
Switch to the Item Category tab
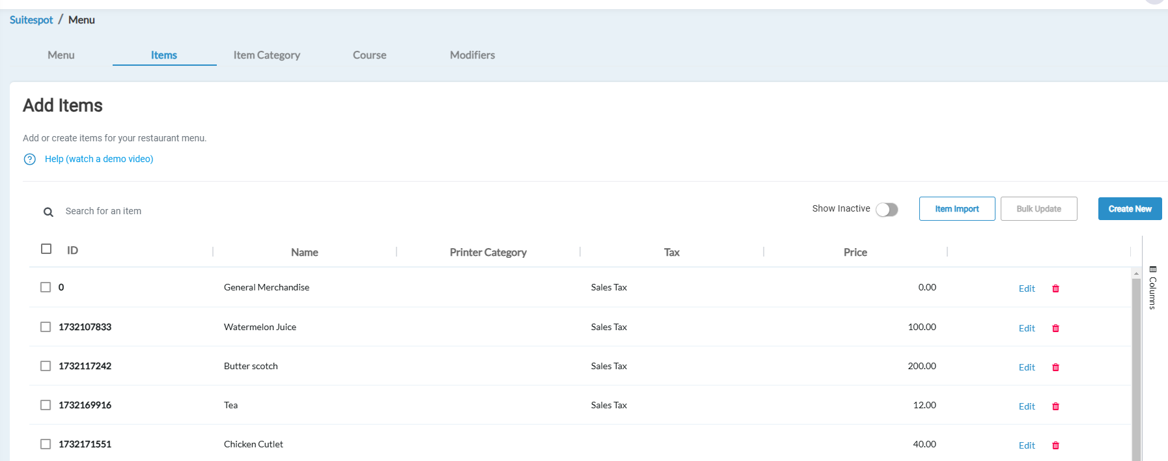tap(266, 55)
